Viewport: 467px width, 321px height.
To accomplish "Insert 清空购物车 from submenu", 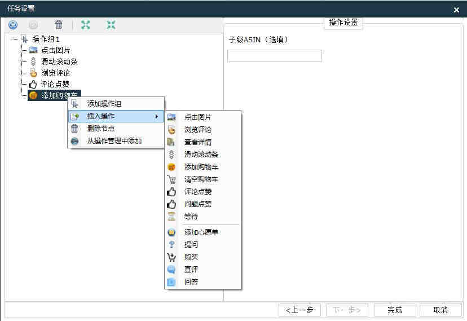I will (x=202, y=179).
